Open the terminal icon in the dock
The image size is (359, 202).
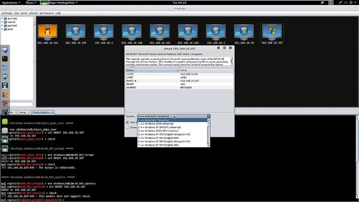[x=5, y=59]
